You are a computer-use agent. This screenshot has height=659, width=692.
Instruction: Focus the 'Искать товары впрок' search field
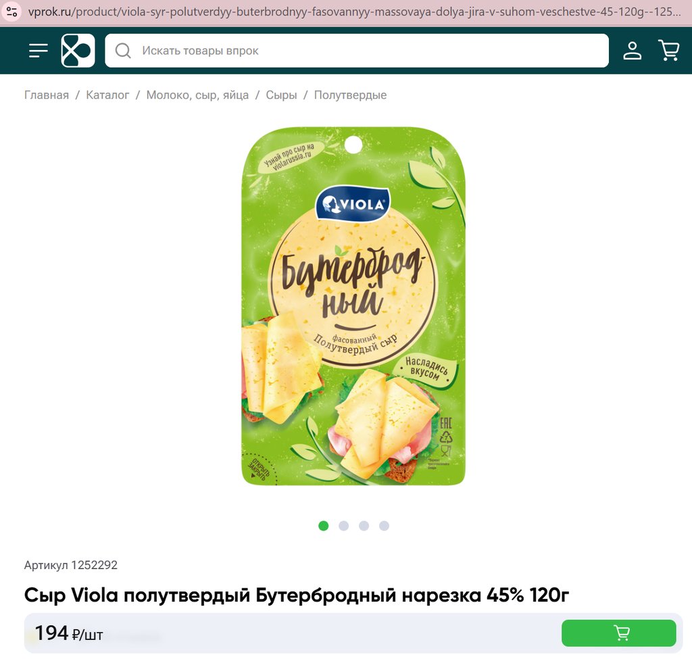[x=357, y=51]
